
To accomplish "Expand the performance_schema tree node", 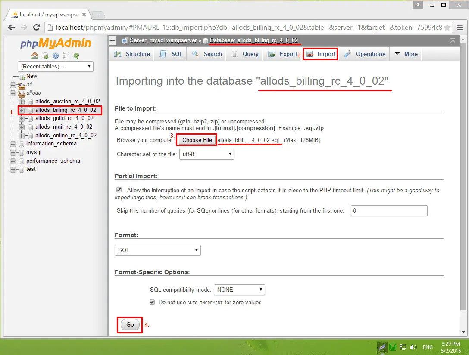I will [13, 161].
